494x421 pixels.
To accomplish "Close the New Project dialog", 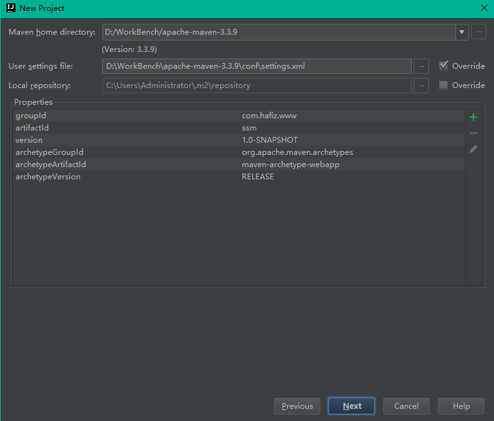I will (484, 8).
